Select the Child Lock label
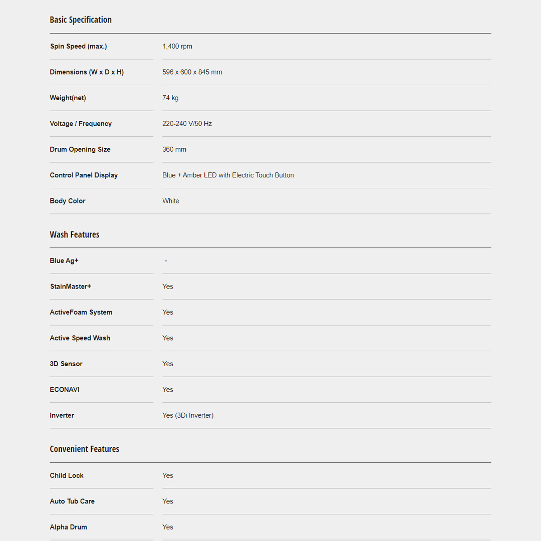The height and width of the screenshot is (541, 541). tap(67, 476)
